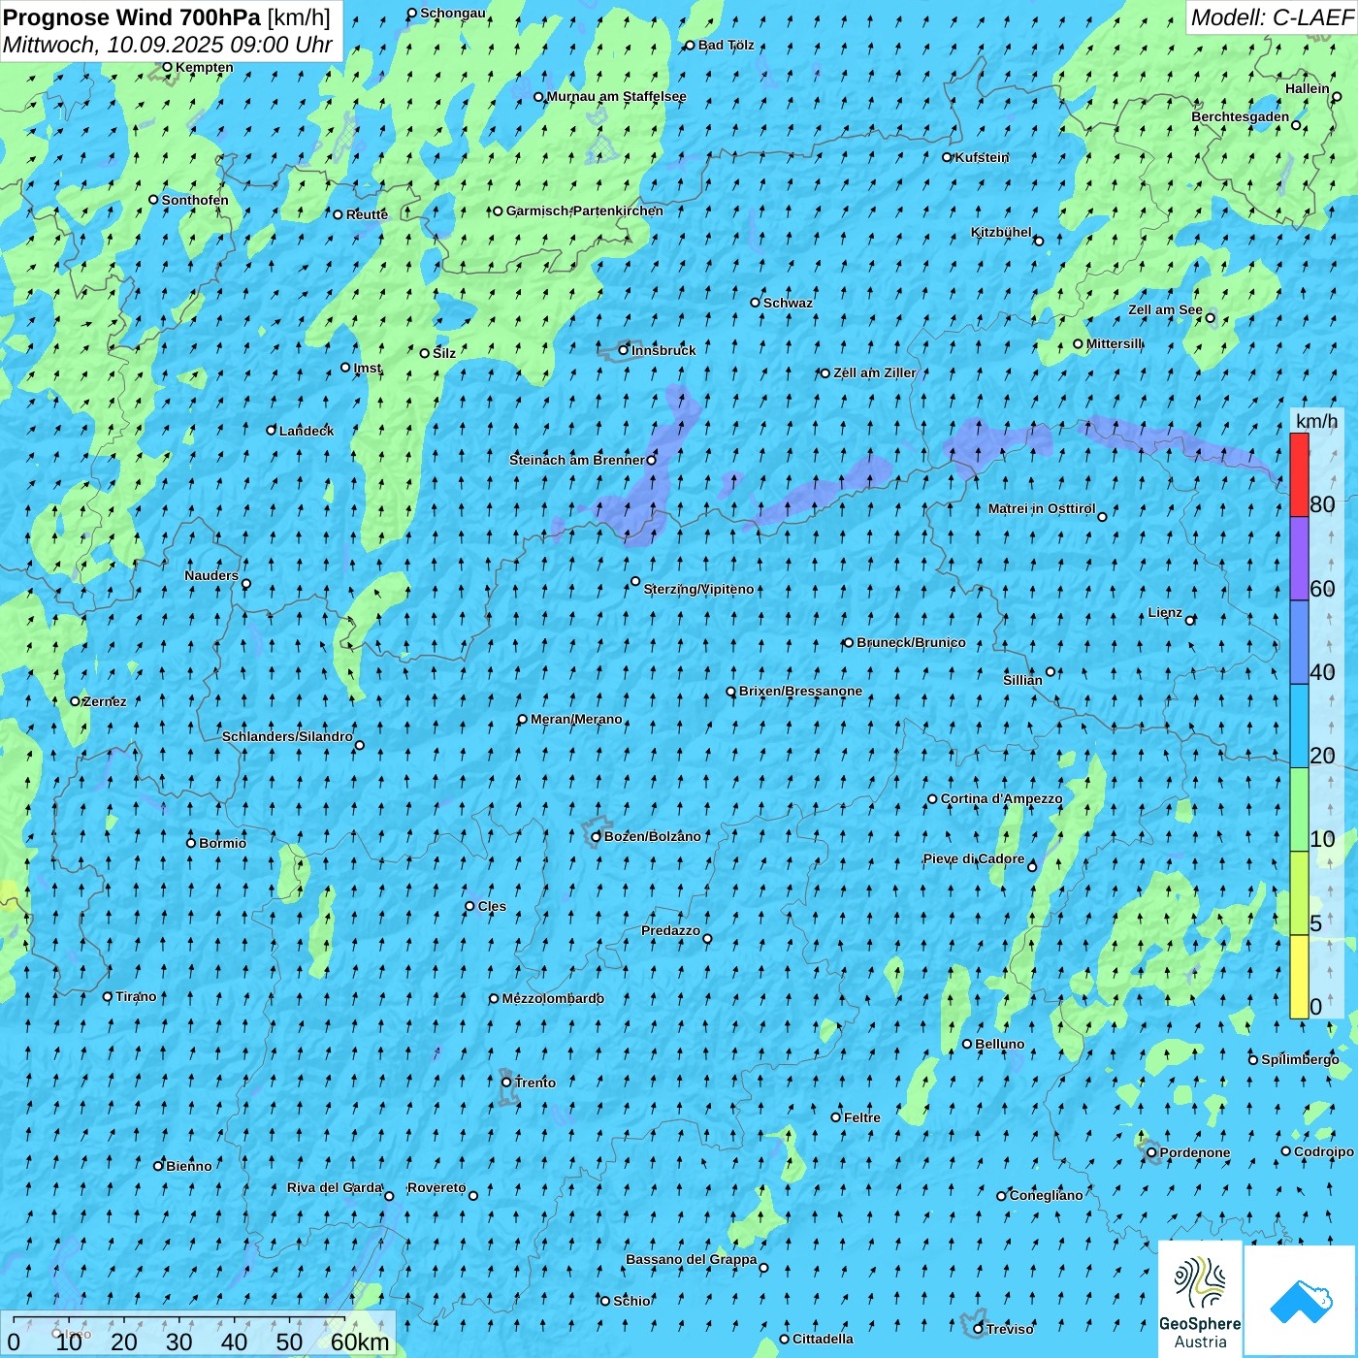Viewport: 1358px width, 1358px height.
Task: Click the Feltre location marker
Action: pyautogui.click(x=836, y=1117)
